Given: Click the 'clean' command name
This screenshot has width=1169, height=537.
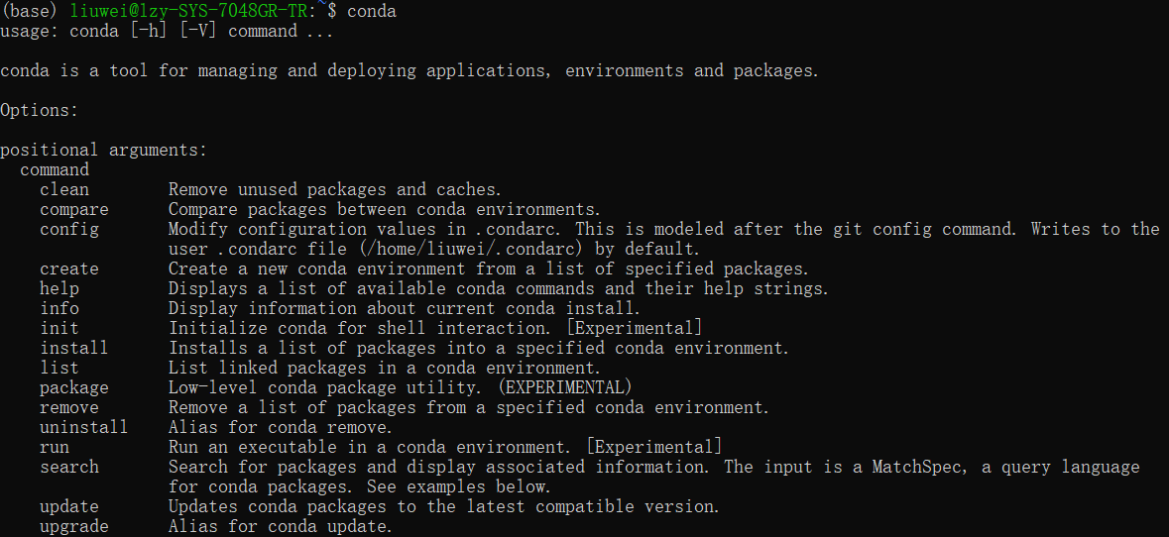Looking at the screenshot, I should 64,190.
